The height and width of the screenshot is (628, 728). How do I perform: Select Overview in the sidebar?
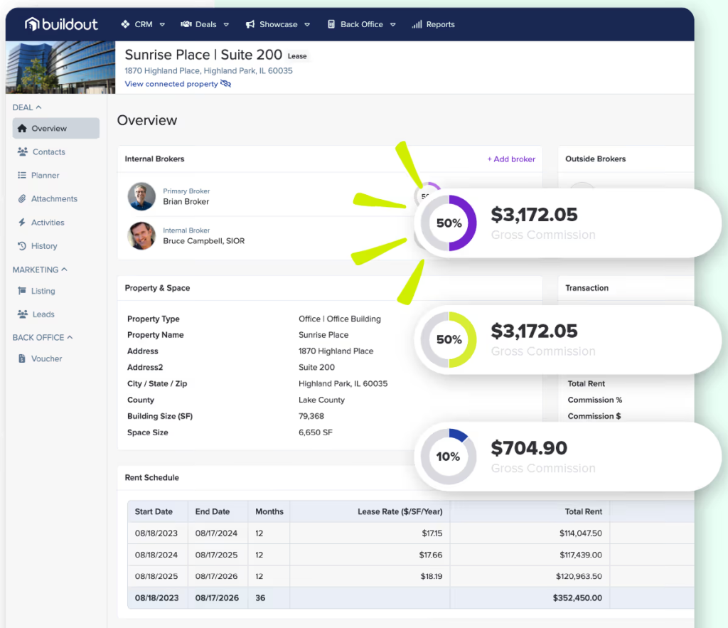coord(55,128)
